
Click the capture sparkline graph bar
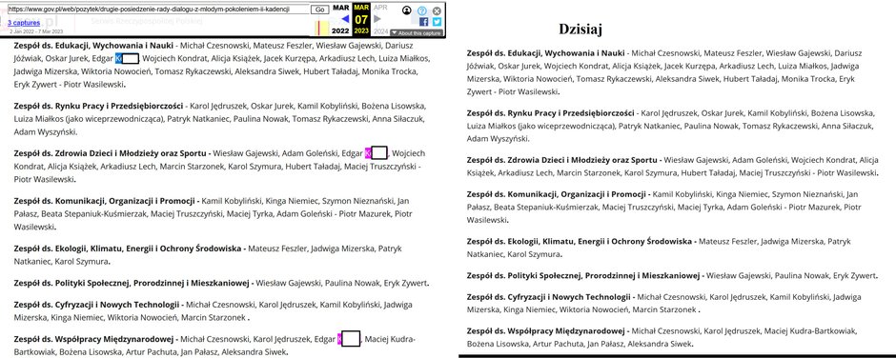pyautogui.click(x=323, y=28)
